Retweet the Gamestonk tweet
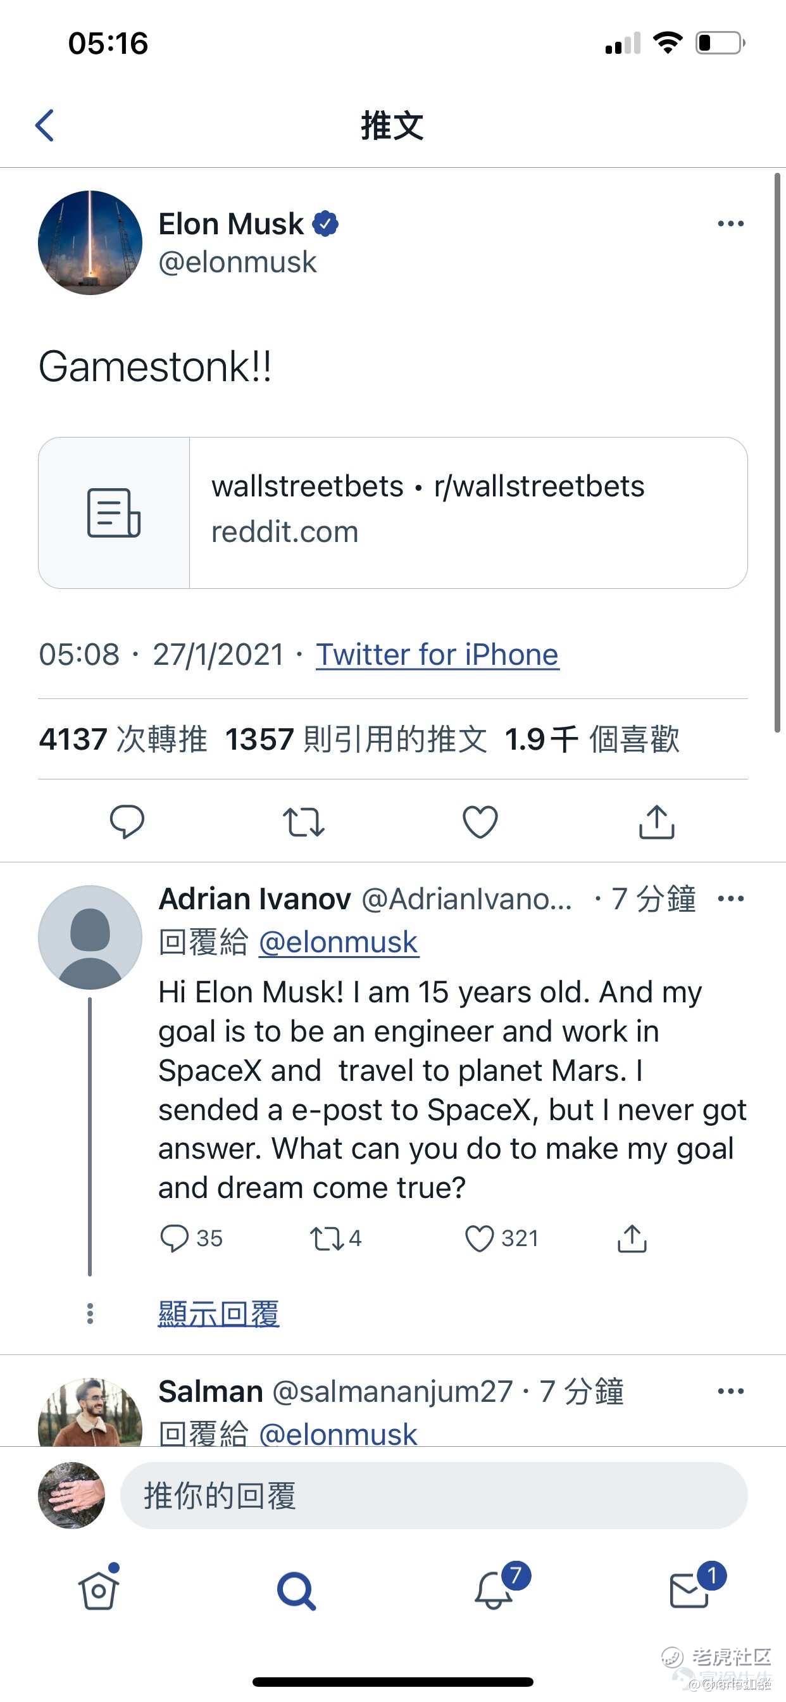Viewport: 786px width, 1702px height. point(303,822)
